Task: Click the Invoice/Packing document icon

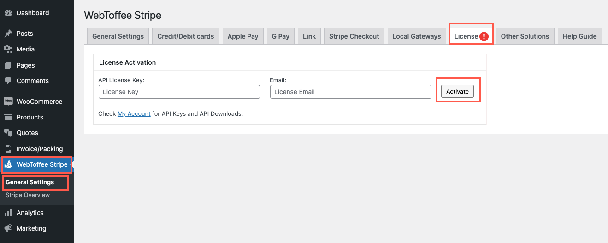Action: [x=8, y=149]
